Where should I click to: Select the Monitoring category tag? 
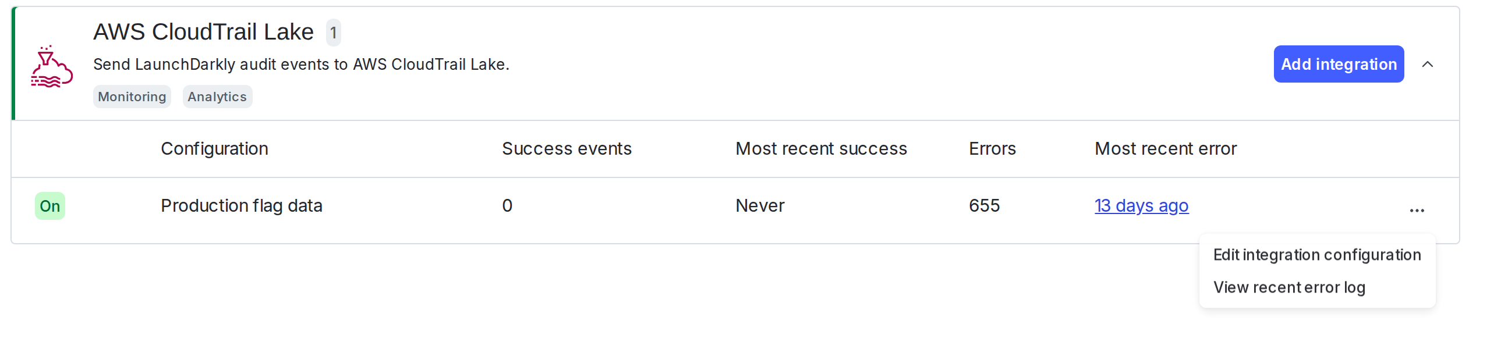[x=132, y=97]
